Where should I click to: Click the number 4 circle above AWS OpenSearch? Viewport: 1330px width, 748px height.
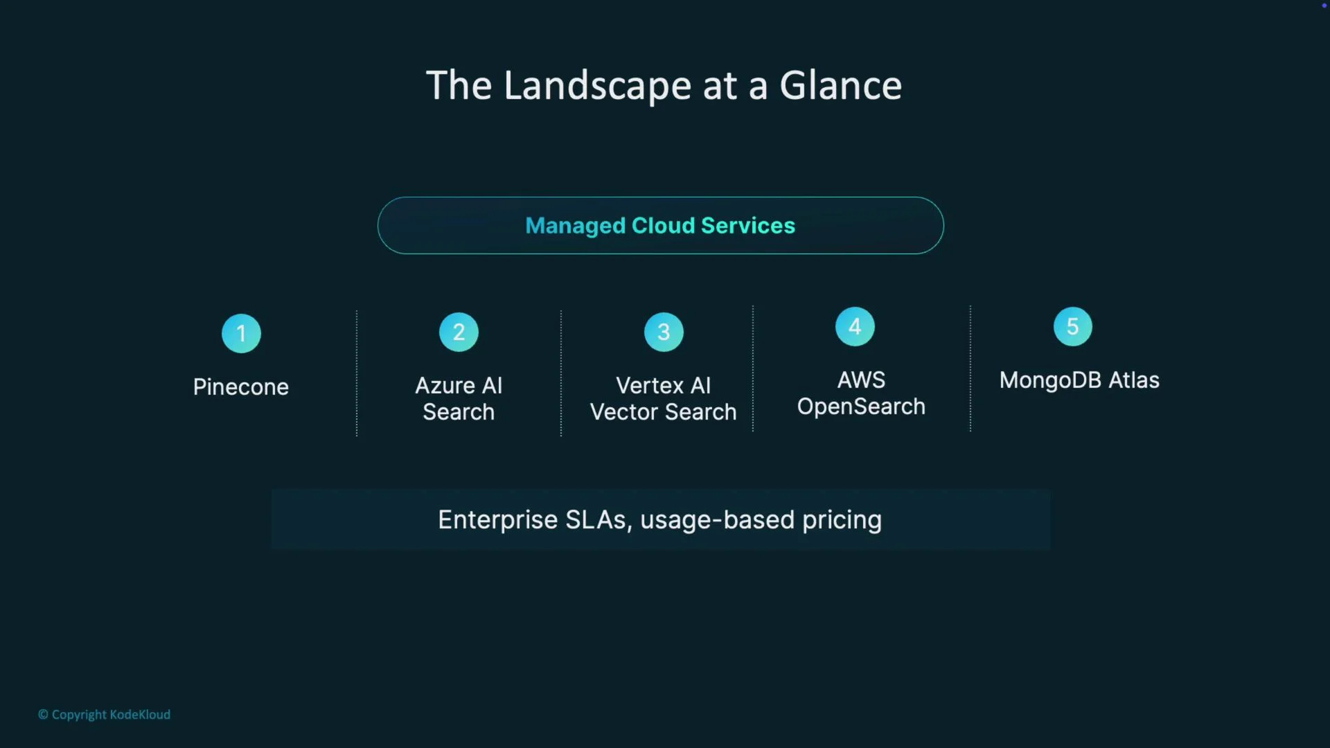855,326
